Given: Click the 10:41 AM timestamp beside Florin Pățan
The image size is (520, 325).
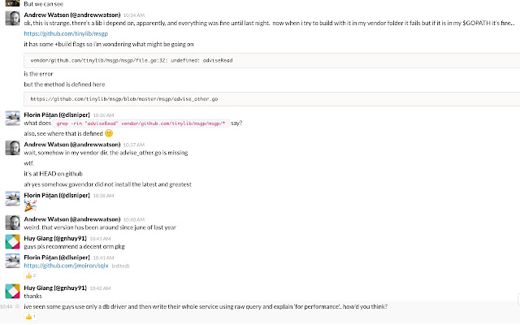Looking at the screenshot, I should (x=103, y=258).
